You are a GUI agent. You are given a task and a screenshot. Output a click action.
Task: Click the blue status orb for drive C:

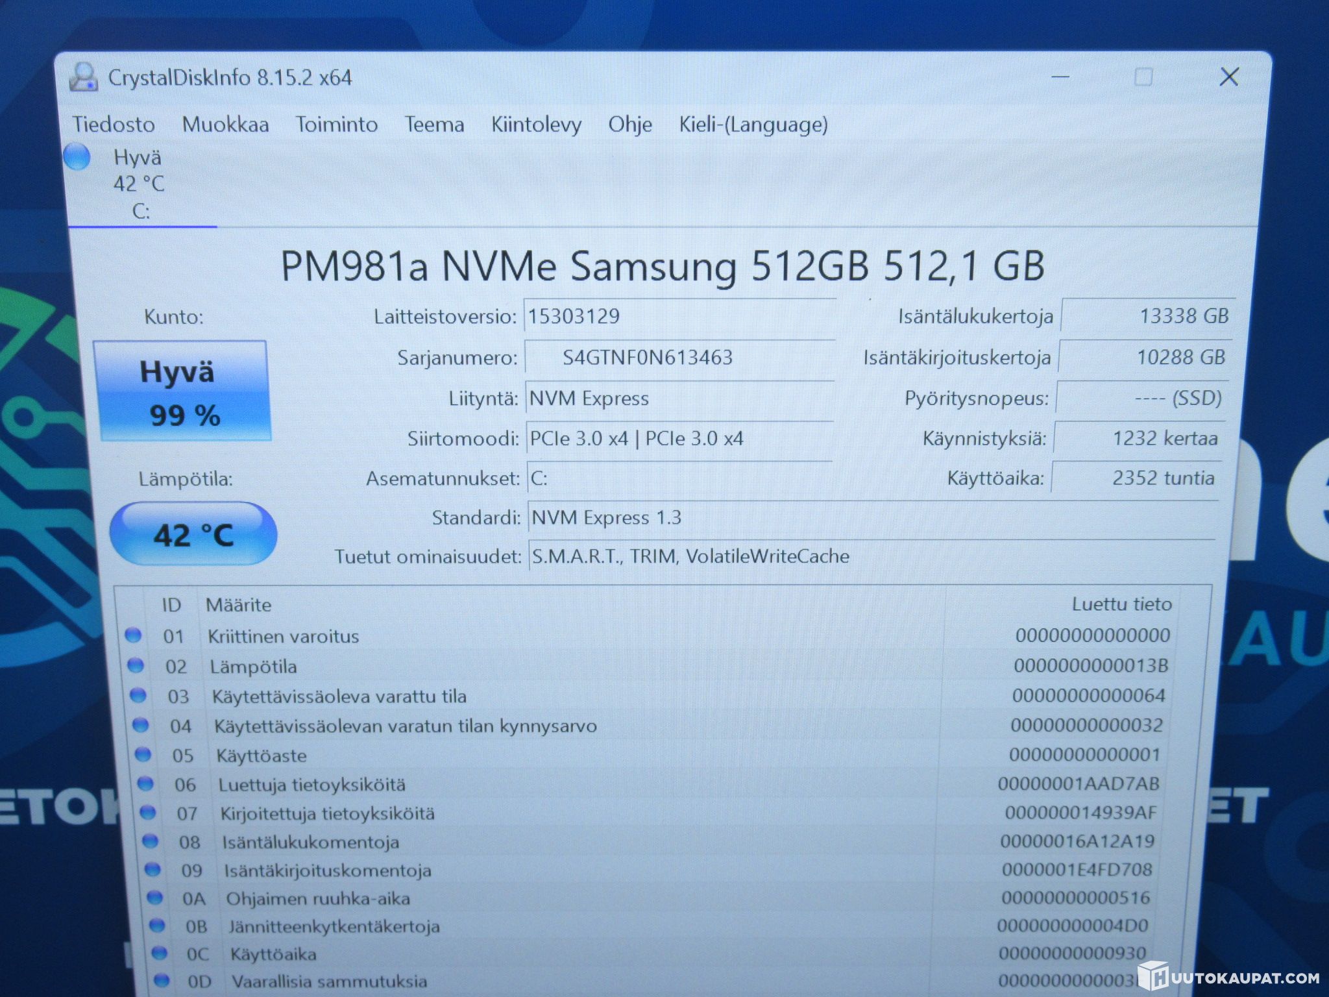77,157
